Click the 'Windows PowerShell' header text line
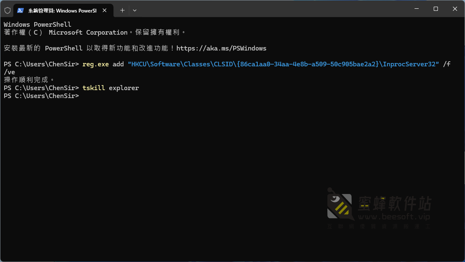 pyautogui.click(x=38, y=24)
